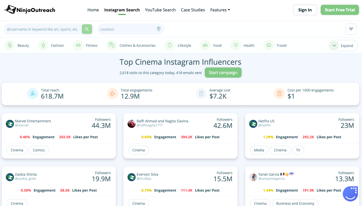
Task: Click the Fashion category icon
Action: click(x=43, y=45)
